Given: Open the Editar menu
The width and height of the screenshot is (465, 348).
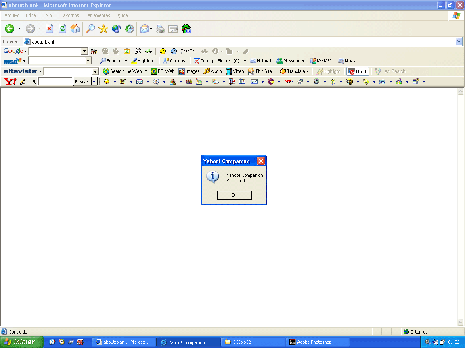Looking at the screenshot, I should point(31,15).
